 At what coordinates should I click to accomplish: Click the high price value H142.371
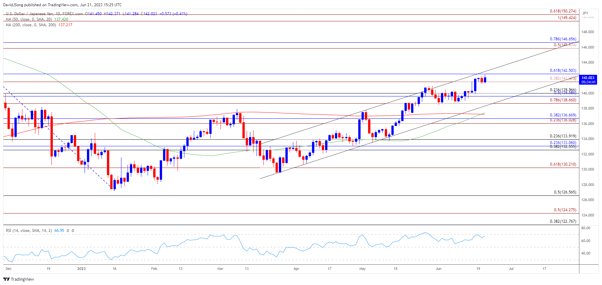click(x=112, y=14)
